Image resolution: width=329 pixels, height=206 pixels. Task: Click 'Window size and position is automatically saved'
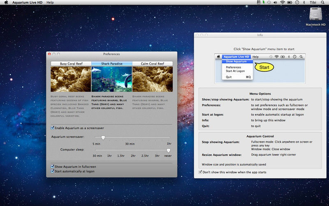(x=234, y=164)
